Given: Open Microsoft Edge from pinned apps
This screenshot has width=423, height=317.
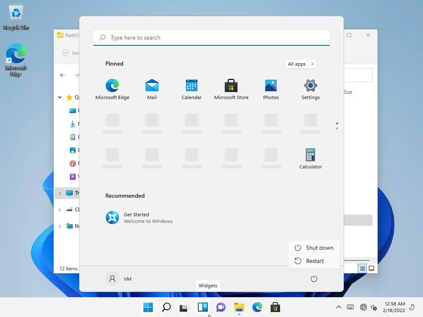Looking at the screenshot, I should pos(112,89).
